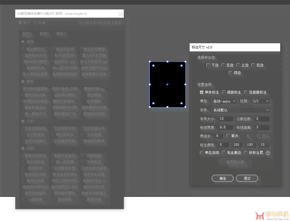Click the 按对象创建画板 script button
This screenshot has width=290, height=221.
[x=35, y=89]
